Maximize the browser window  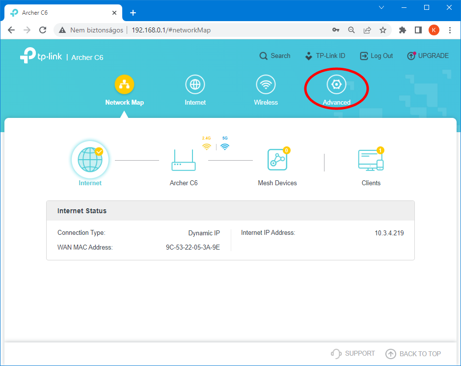click(427, 8)
